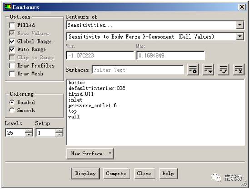Increase the Setup value with up arrow
Viewport: 250px width, 189px height.
click(59, 131)
